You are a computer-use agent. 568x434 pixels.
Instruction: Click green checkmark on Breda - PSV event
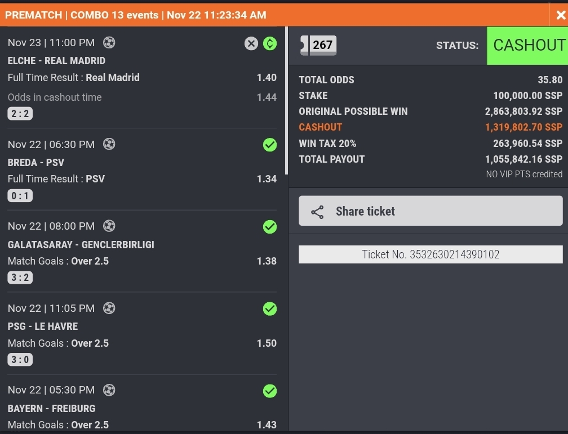tap(270, 145)
